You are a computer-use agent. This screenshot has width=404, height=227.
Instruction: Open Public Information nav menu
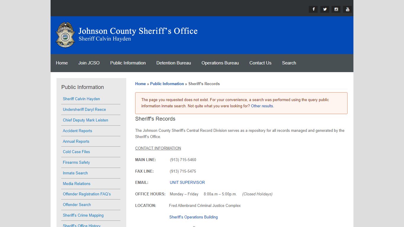pos(128,63)
